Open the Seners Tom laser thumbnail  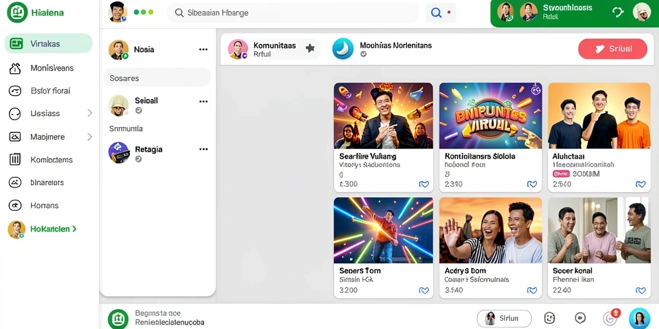point(384,231)
